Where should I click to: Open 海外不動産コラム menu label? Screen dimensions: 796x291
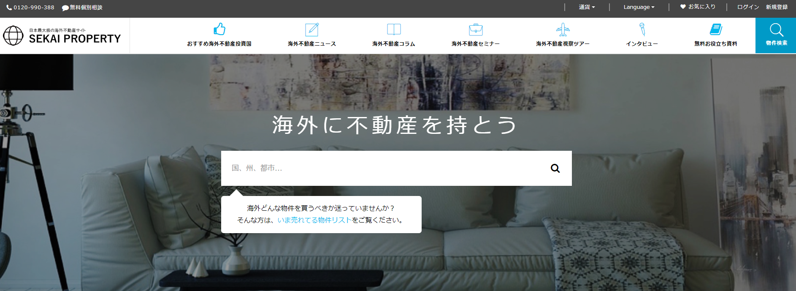tap(394, 44)
